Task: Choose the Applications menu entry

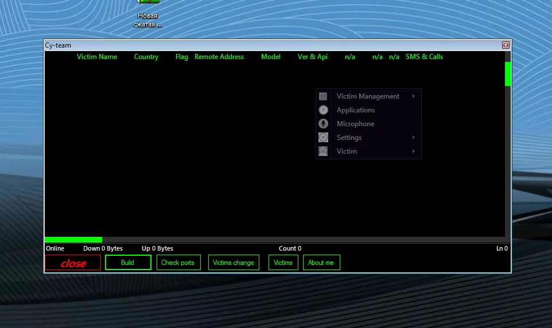Action: (x=355, y=110)
